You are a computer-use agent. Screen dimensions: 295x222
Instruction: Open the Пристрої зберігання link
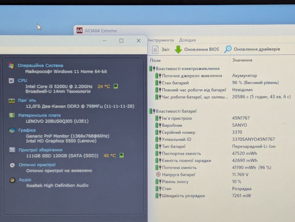point(40,150)
